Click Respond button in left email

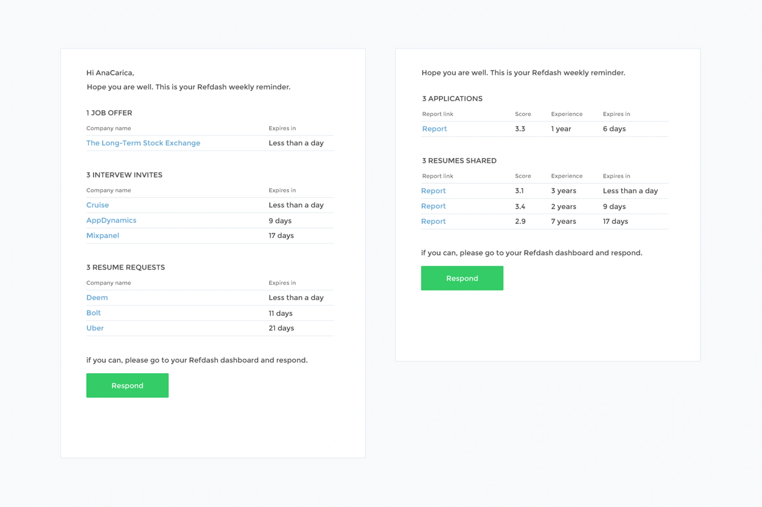[127, 385]
